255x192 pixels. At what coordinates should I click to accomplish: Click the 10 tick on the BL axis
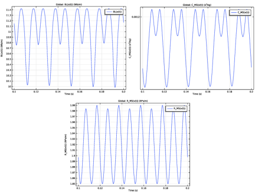10,87
